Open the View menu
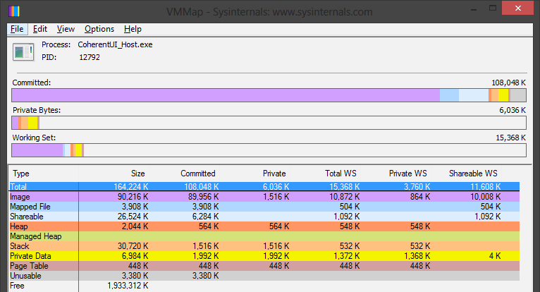 [66, 29]
